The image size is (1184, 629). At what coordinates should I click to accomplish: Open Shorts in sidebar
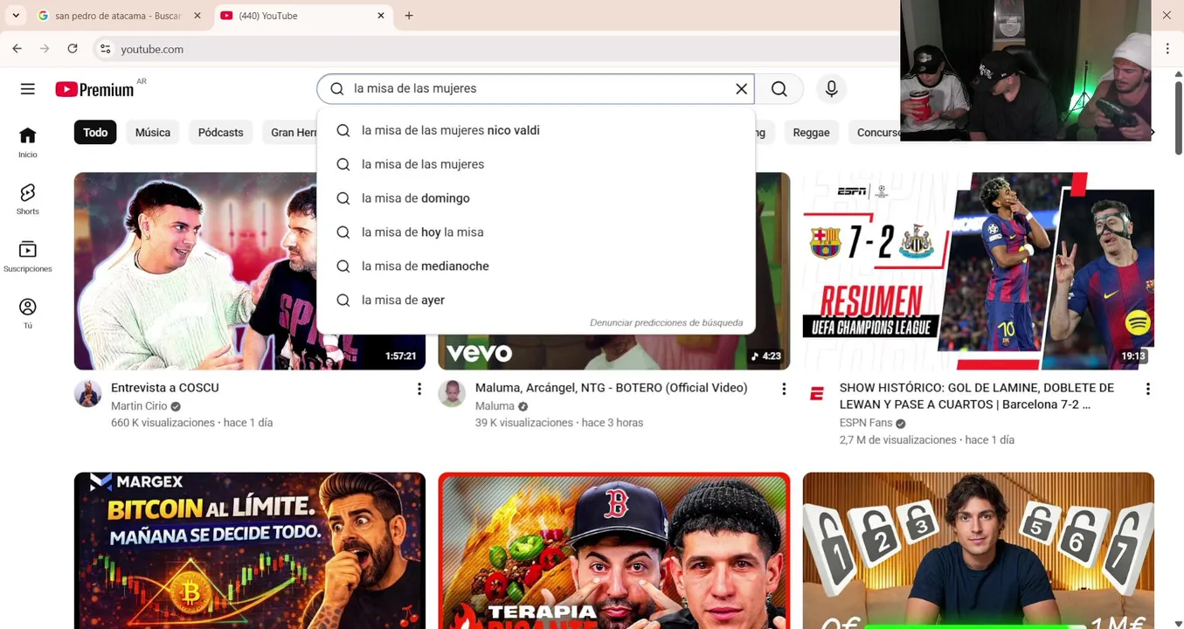28,199
